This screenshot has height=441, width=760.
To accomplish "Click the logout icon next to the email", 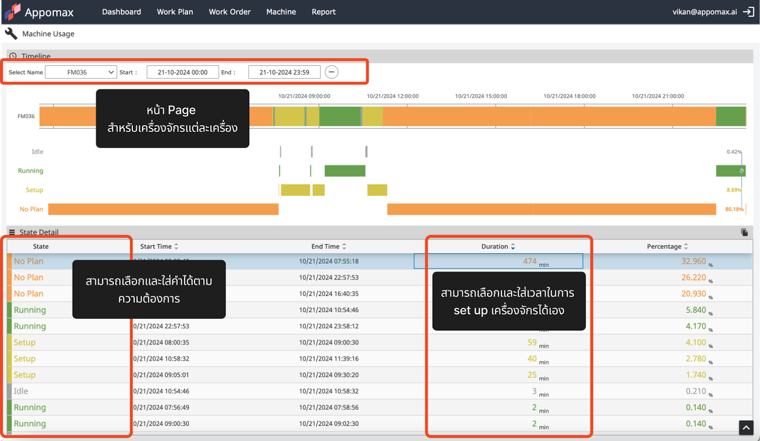I will click(x=748, y=12).
